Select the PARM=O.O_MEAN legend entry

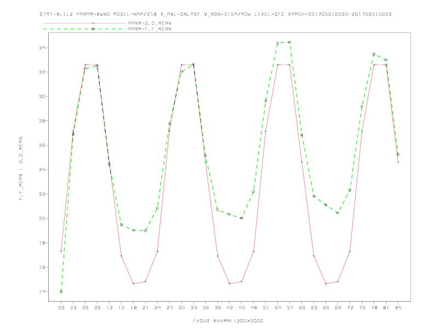150,23
